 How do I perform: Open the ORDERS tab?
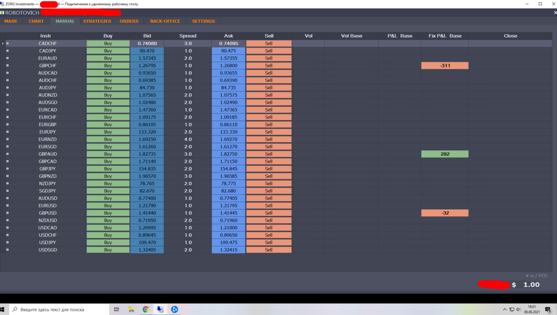point(129,21)
